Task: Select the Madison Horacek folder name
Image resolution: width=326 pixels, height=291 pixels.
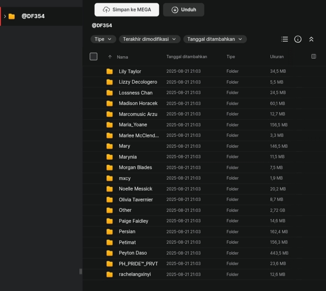Action: pyautogui.click(x=138, y=103)
